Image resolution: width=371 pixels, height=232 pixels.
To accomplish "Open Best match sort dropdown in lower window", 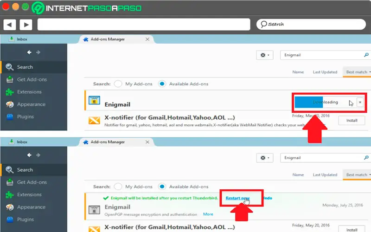I will point(358,175).
